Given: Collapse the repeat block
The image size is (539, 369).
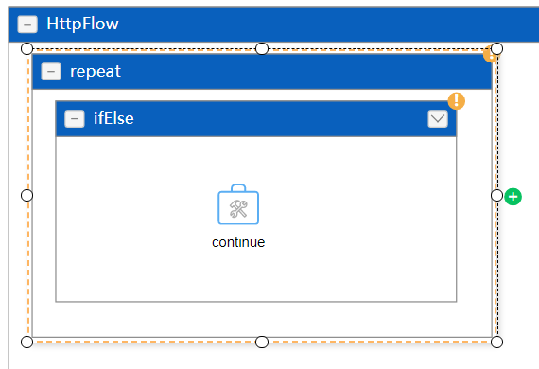Looking at the screenshot, I should pyautogui.click(x=51, y=72).
